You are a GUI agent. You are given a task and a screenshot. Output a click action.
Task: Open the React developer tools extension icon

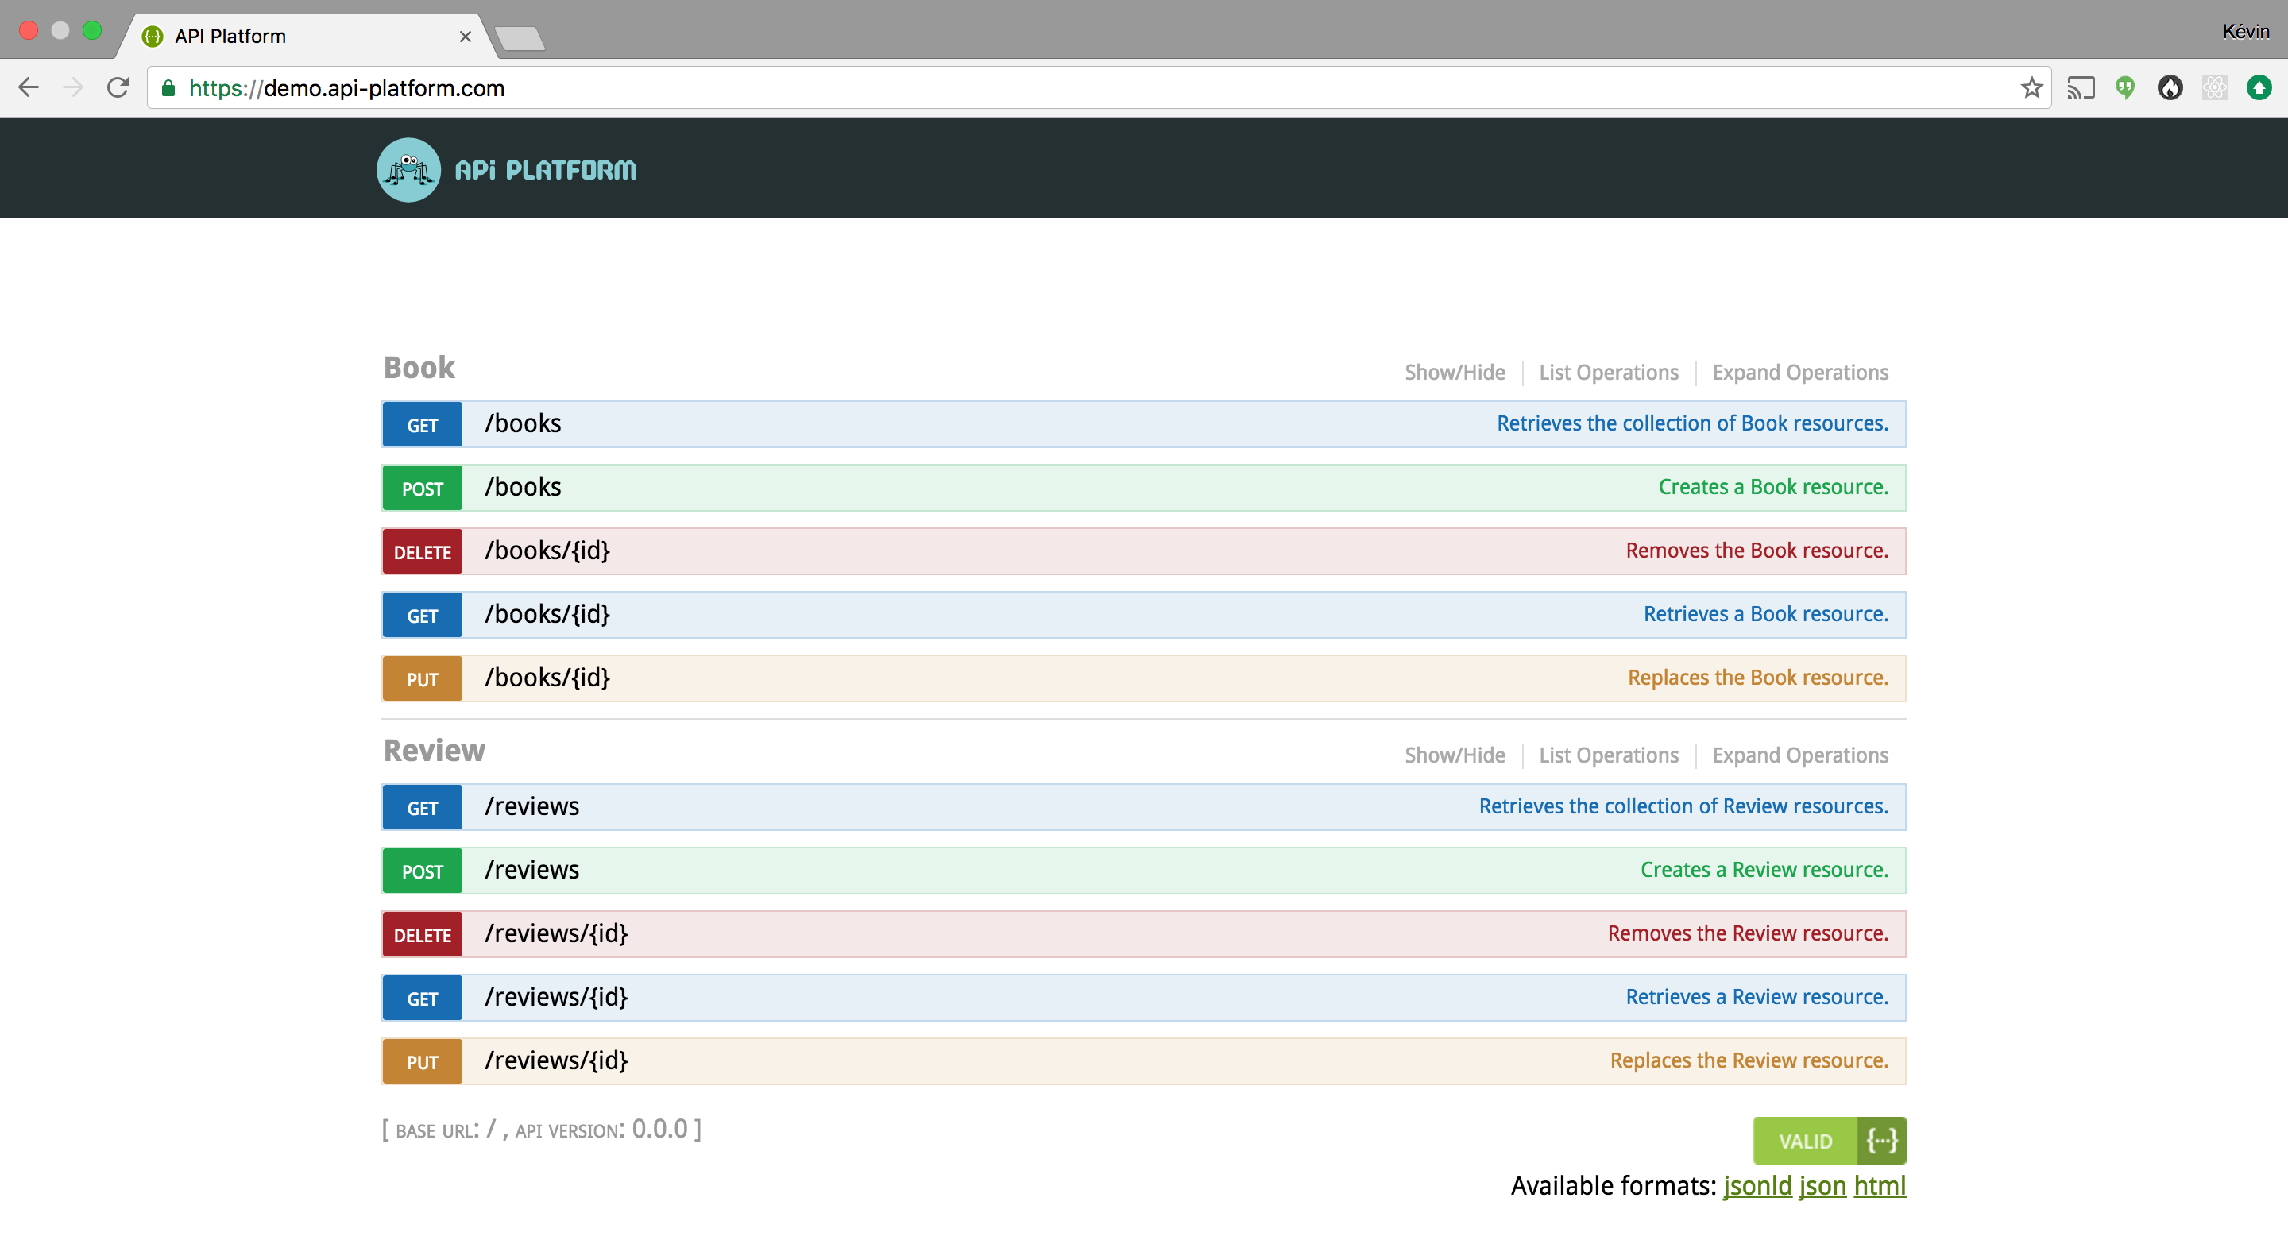2214,87
